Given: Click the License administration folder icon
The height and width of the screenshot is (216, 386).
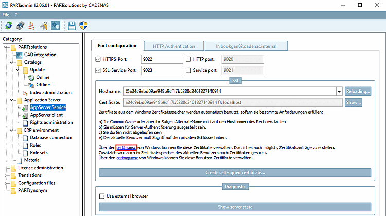Looking at the screenshot, I should point(13,168).
